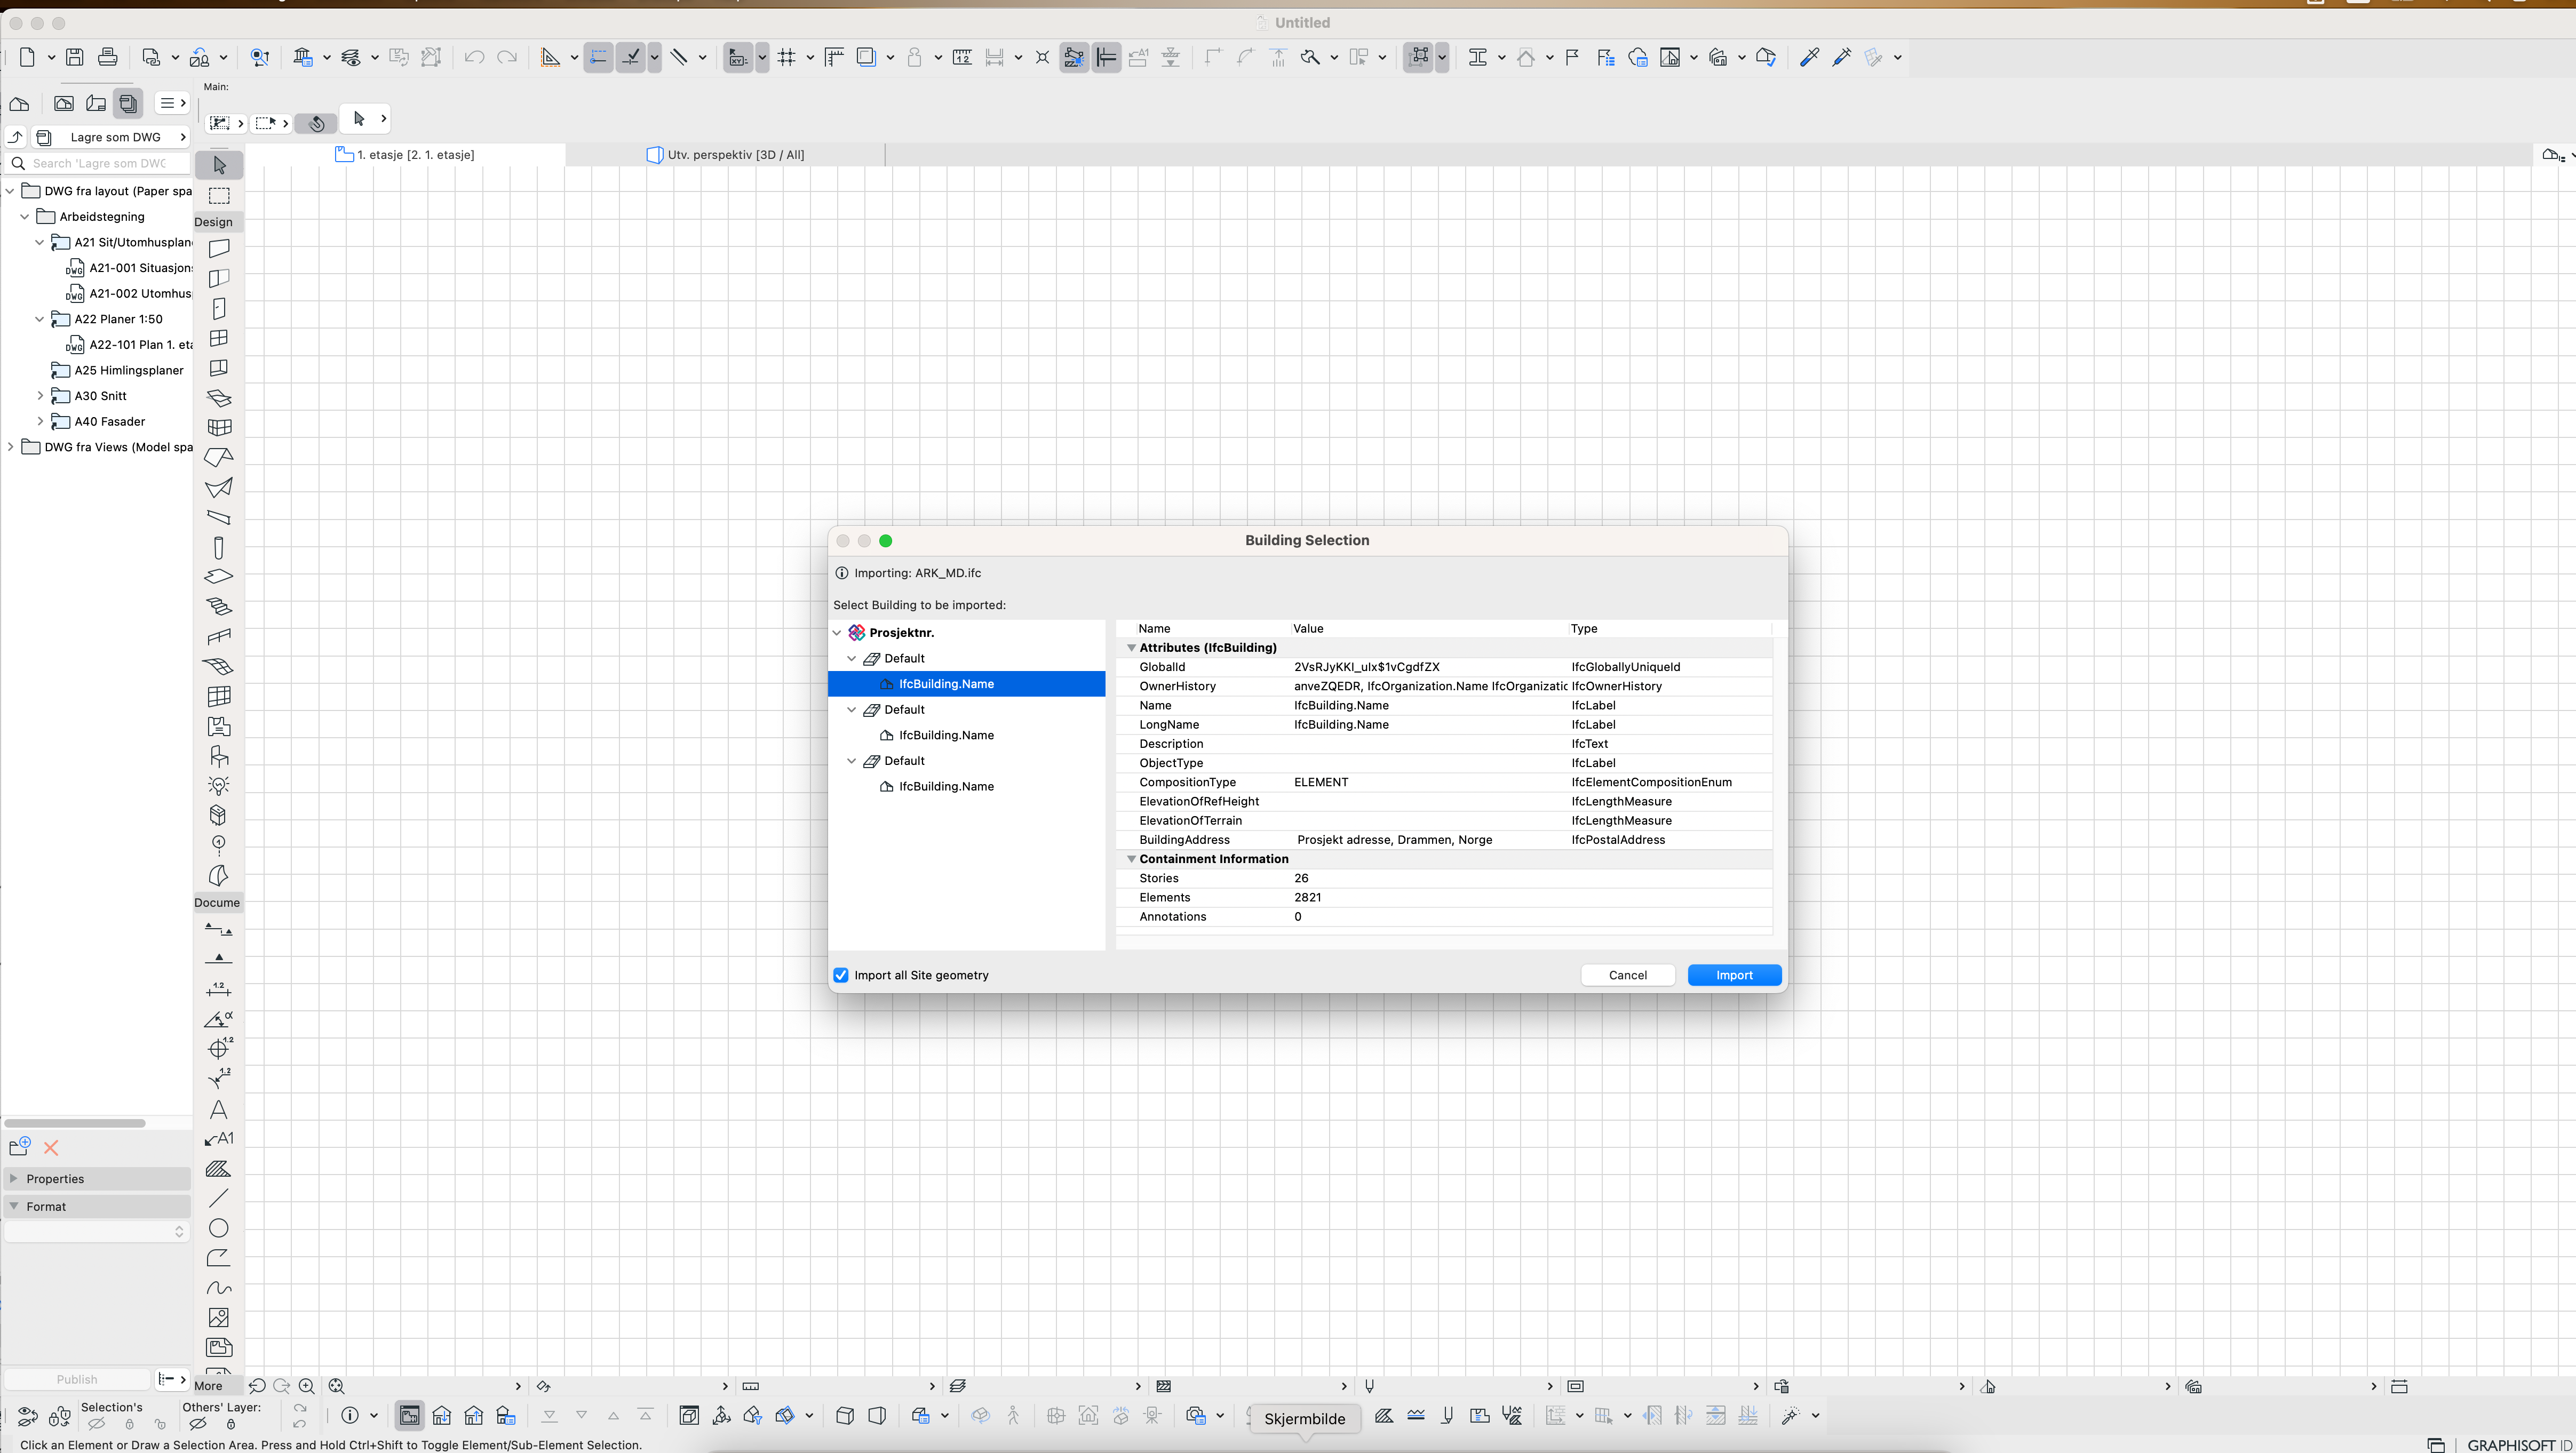Select the Lamp tool icon
2576x1453 pixels.
(218, 785)
